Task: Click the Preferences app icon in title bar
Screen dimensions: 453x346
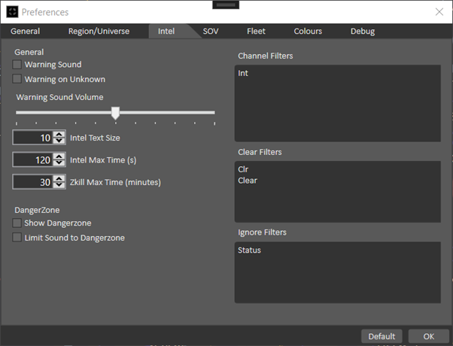Action: (11, 12)
